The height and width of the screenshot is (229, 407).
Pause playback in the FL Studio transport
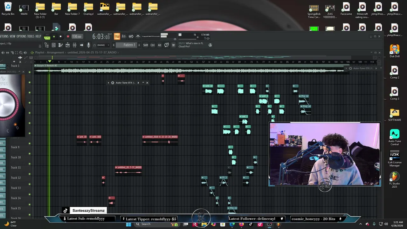pyautogui.click(x=54, y=36)
